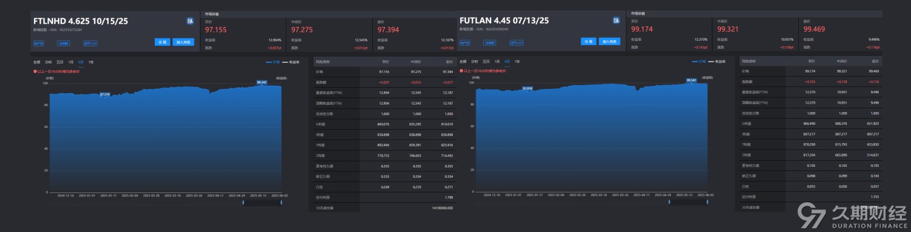The height and width of the screenshot is (232, 911).
Task: Click the 966.490 cell in FUTLAN table
Action: tap(809, 124)
